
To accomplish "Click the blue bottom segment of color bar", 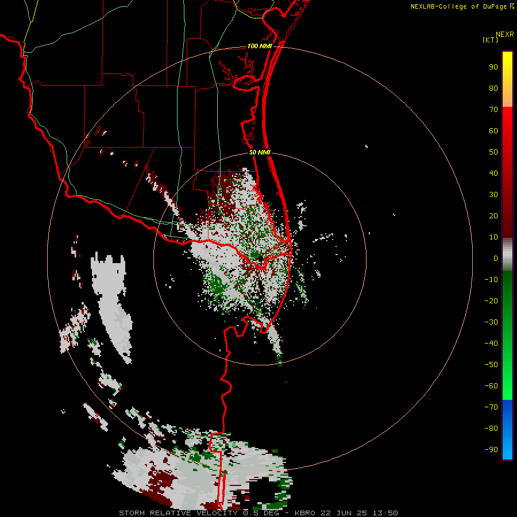I will tap(507, 430).
